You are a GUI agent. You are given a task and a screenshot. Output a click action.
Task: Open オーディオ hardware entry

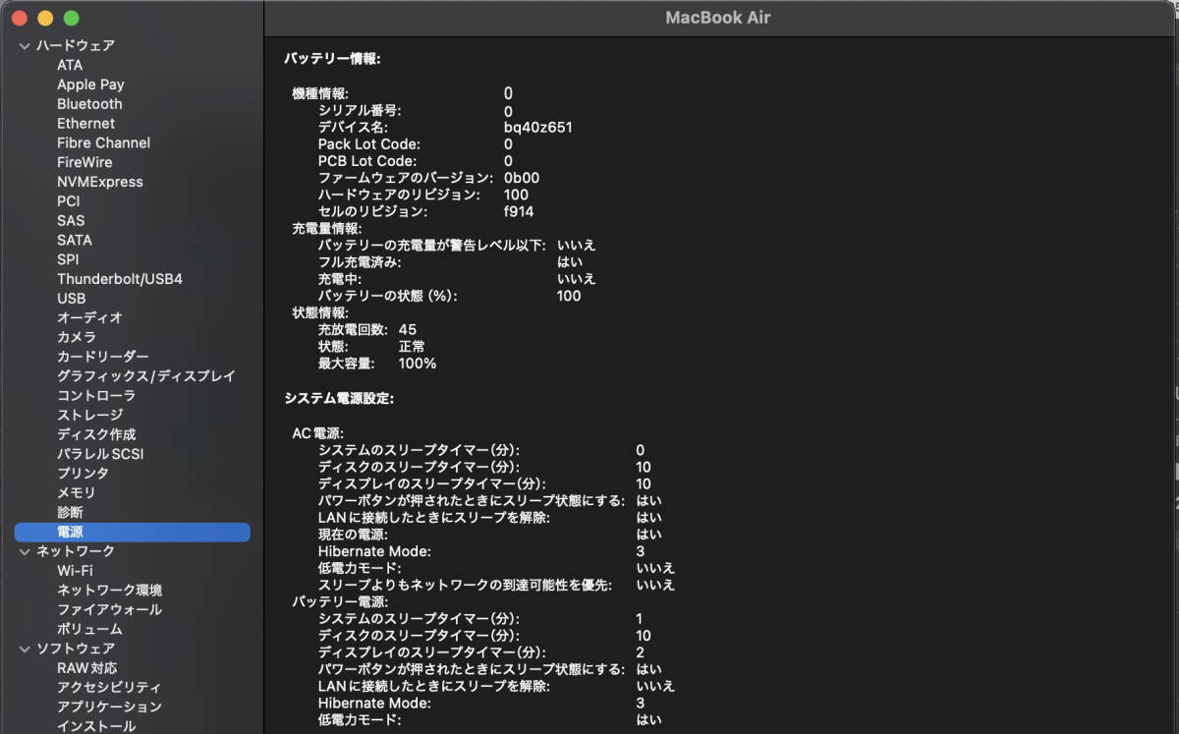coord(89,317)
